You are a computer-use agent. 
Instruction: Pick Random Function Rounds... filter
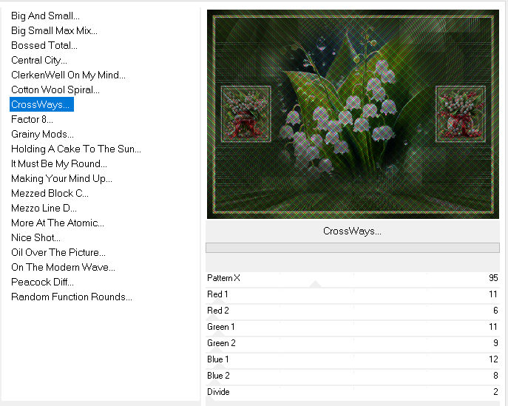click(x=71, y=297)
